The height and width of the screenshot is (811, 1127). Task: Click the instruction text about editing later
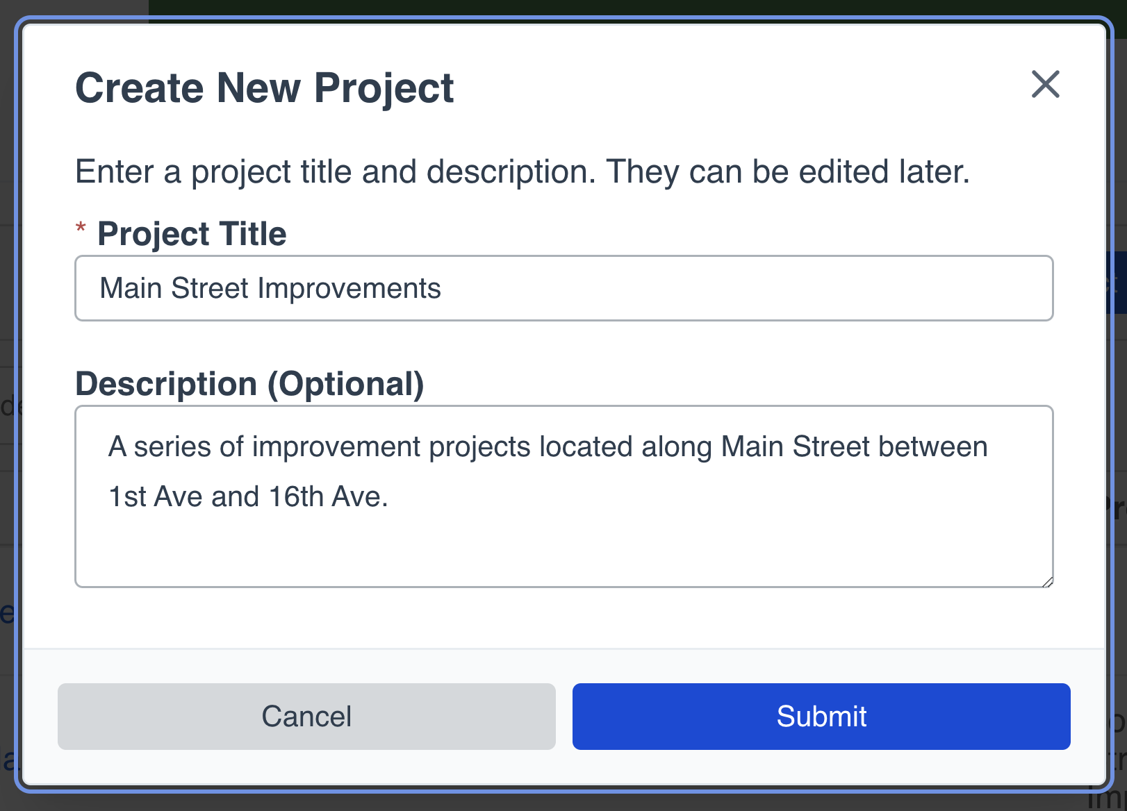click(522, 172)
